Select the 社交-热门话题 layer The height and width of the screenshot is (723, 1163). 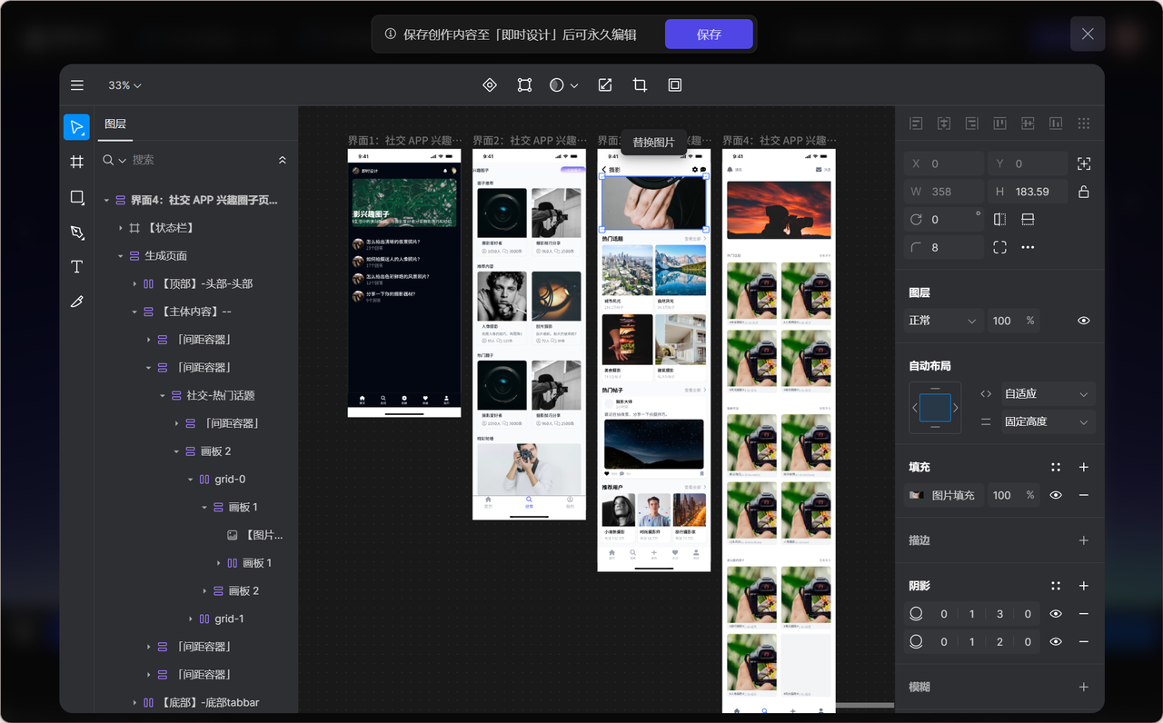220,396
